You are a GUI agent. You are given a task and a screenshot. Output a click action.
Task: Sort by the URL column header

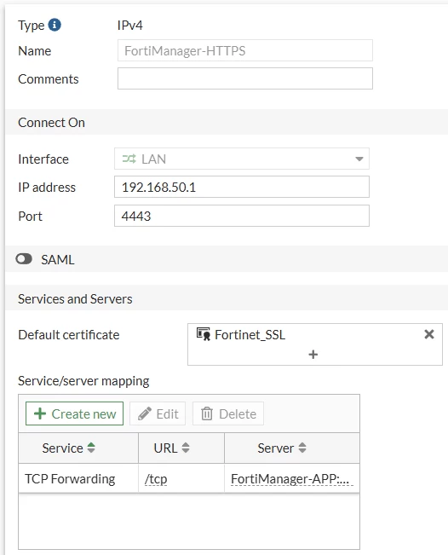(181, 448)
